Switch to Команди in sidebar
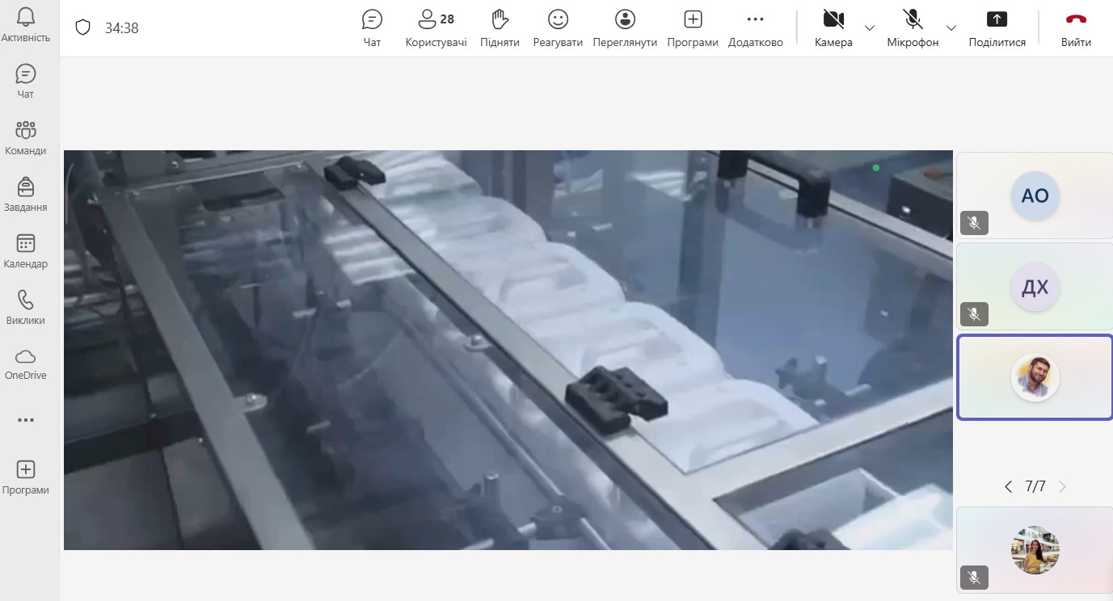This screenshot has height=601, width=1113. pyautogui.click(x=26, y=138)
